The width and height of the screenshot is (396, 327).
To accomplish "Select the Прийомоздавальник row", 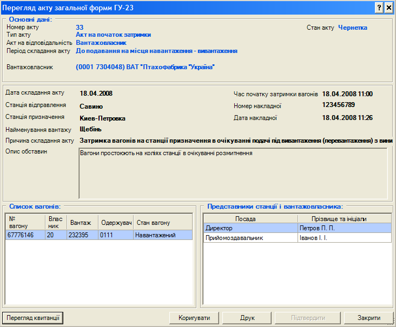I will pyautogui.click(x=298, y=238).
